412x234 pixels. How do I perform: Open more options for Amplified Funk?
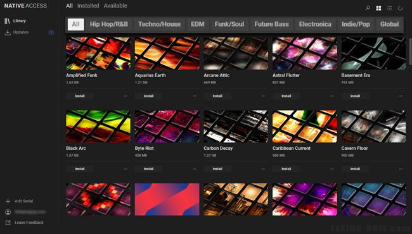(x=126, y=96)
